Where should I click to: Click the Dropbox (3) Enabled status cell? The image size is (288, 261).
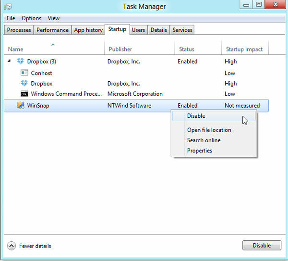tap(188, 62)
